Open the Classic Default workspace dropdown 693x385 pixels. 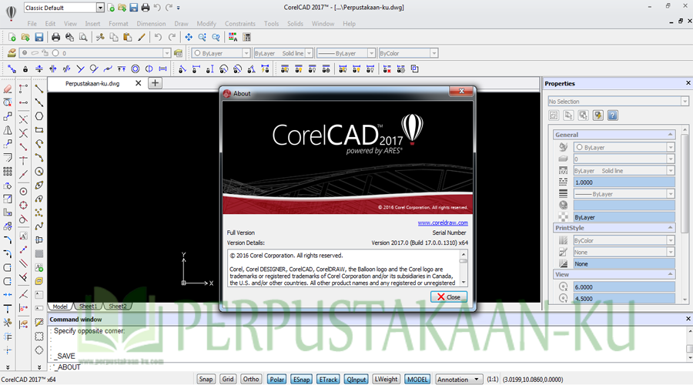tap(100, 8)
